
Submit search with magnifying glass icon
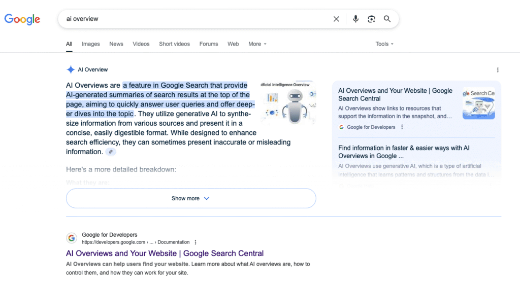tap(387, 19)
